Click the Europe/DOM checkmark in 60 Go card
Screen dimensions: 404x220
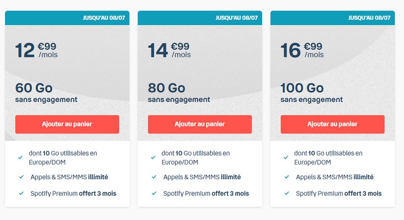[21, 158]
